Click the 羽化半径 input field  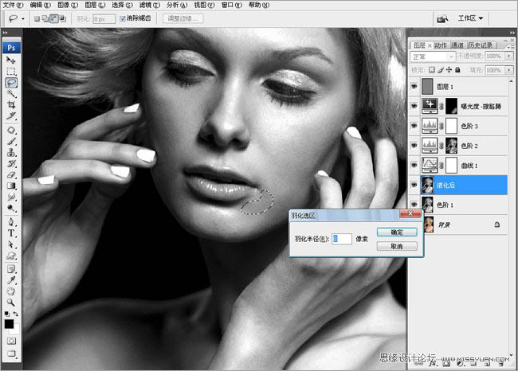[342, 238]
